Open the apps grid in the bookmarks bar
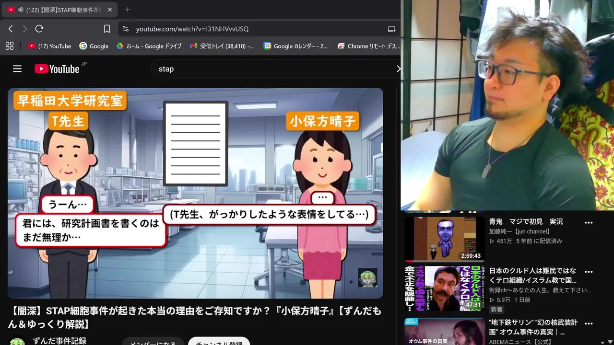 [x=9, y=46]
